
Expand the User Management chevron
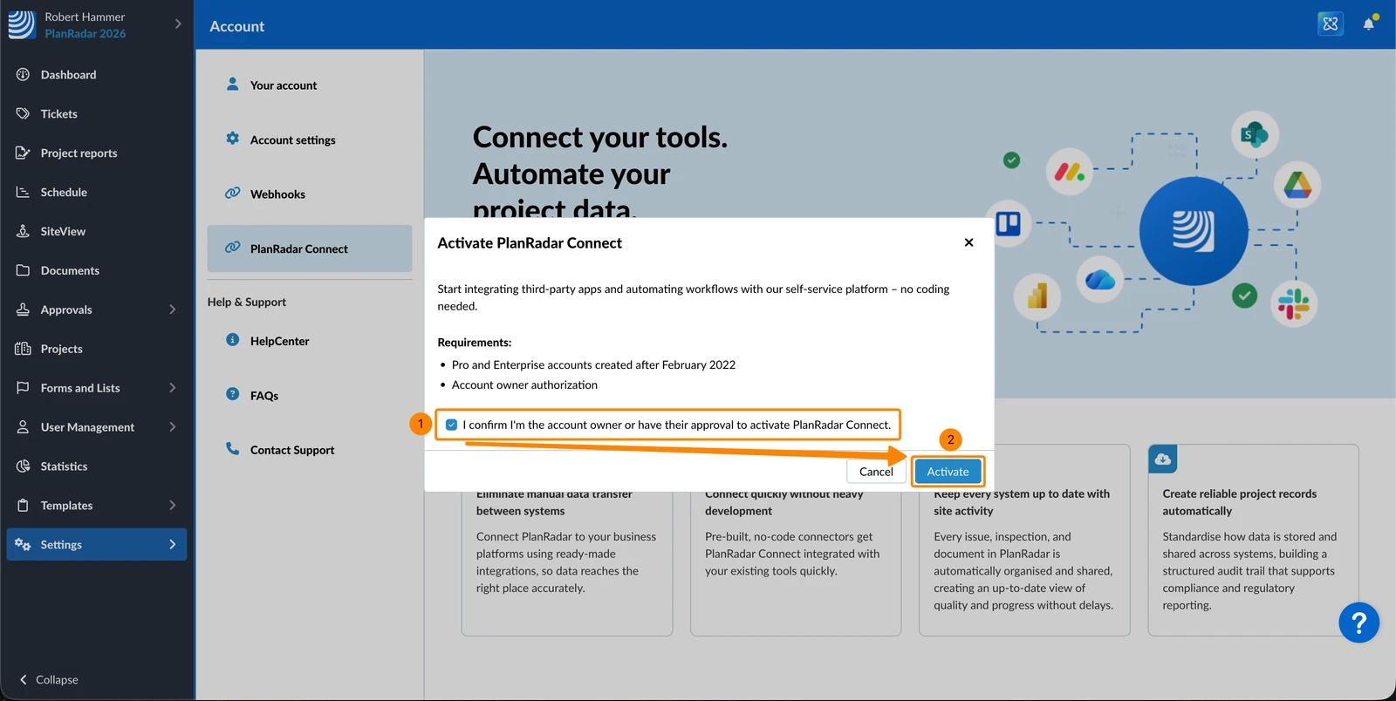click(x=172, y=427)
